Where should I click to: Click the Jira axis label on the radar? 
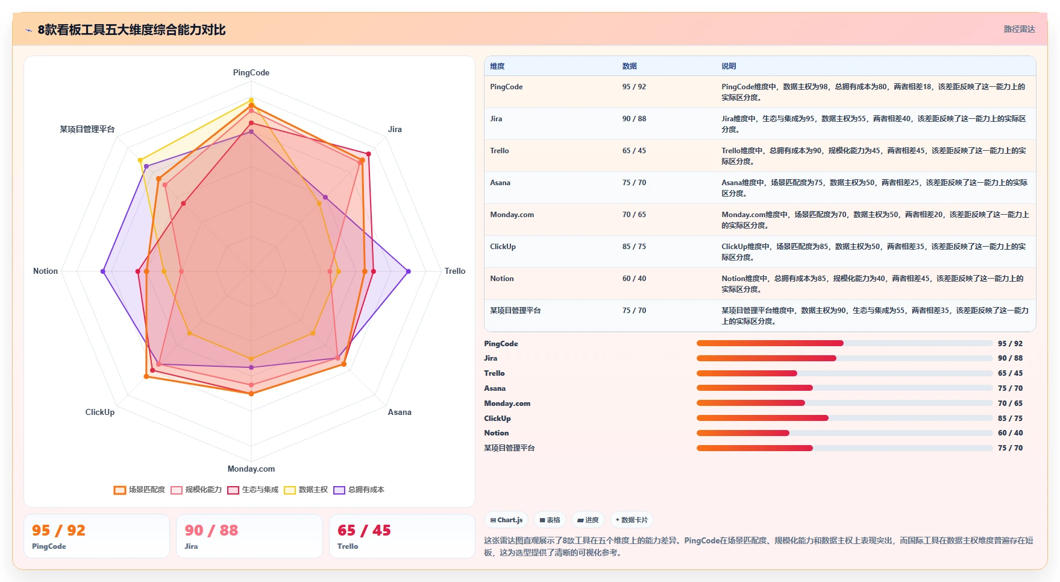click(x=395, y=129)
